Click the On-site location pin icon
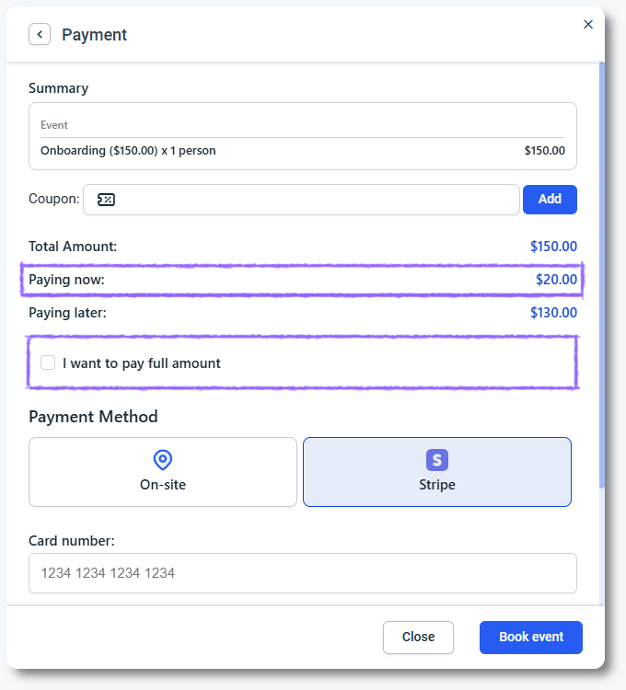 163,460
